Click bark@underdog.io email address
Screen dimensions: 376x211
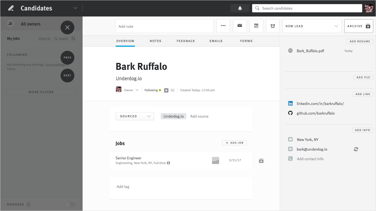(x=312, y=149)
